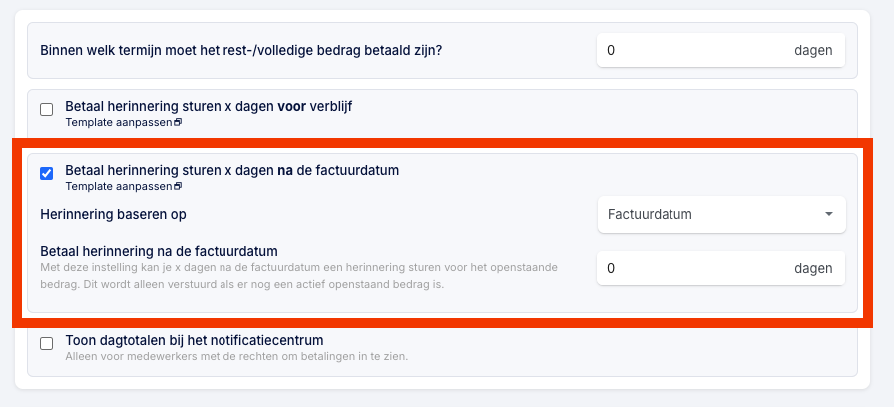The image size is (894, 407).
Task: Click the Met deze instelling help description
Action: pyautogui.click(x=298, y=276)
